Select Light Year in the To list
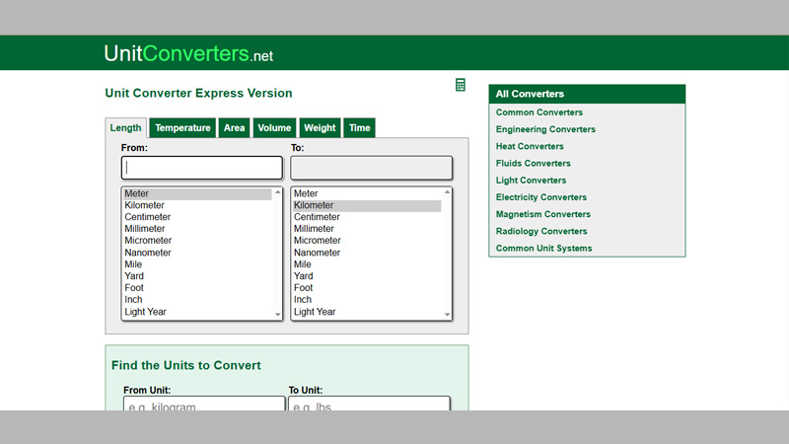 pos(315,312)
